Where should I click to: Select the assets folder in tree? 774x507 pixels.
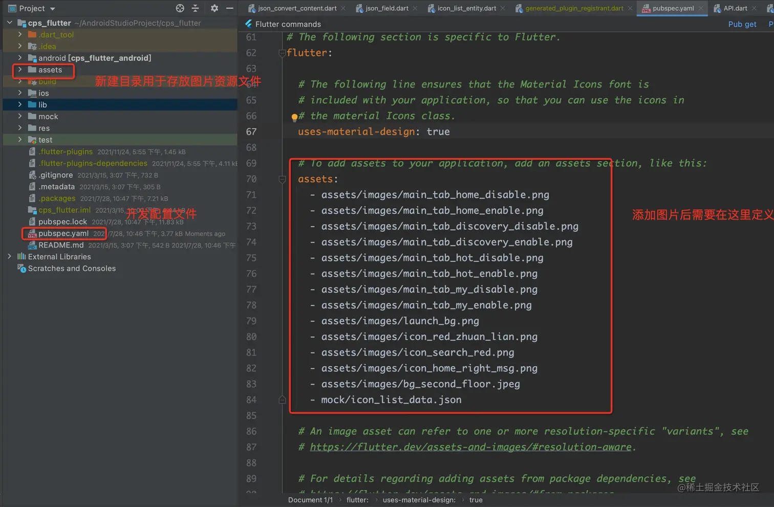(x=50, y=70)
